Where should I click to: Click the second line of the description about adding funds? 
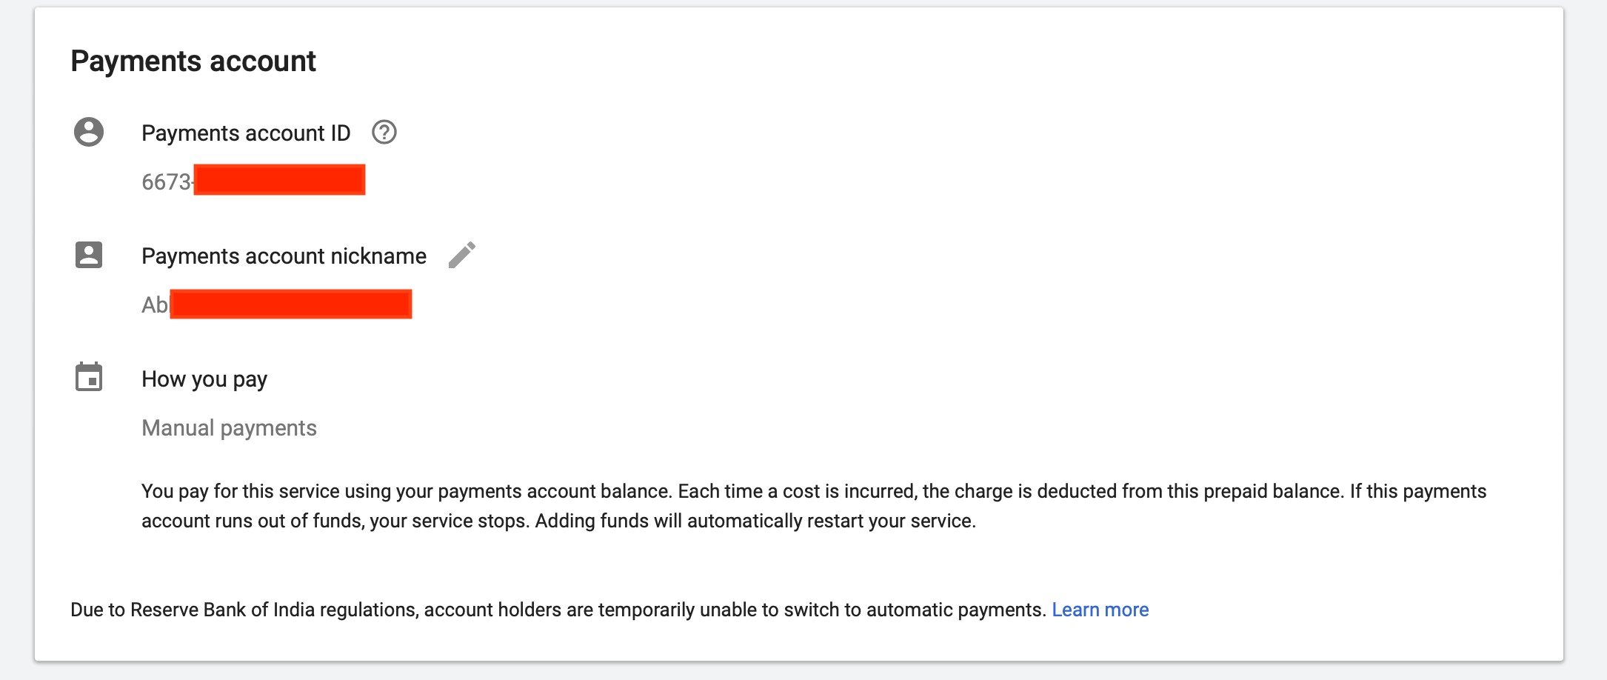point(558,521)
